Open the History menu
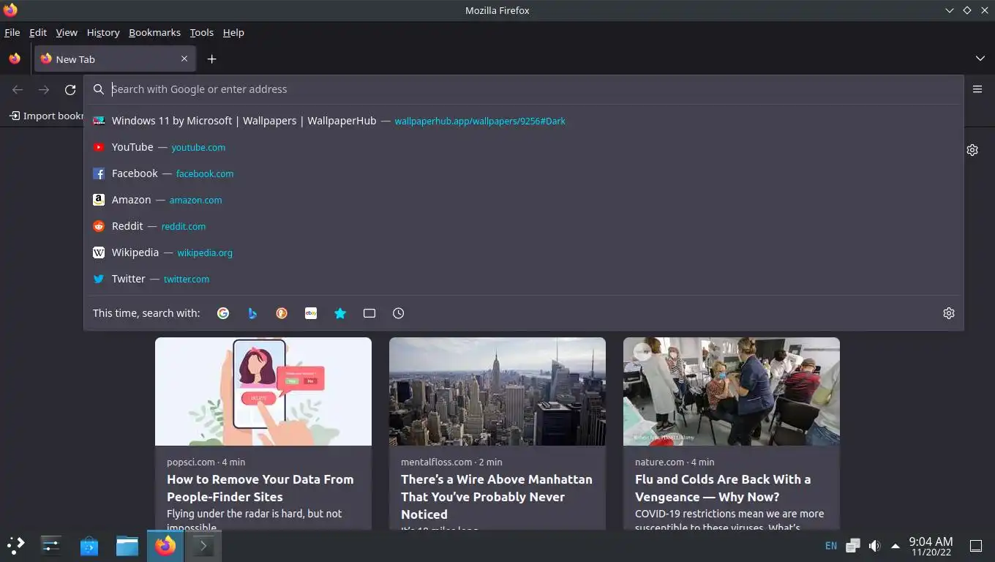Screen dimensions: 995x562 click(103, 32)
